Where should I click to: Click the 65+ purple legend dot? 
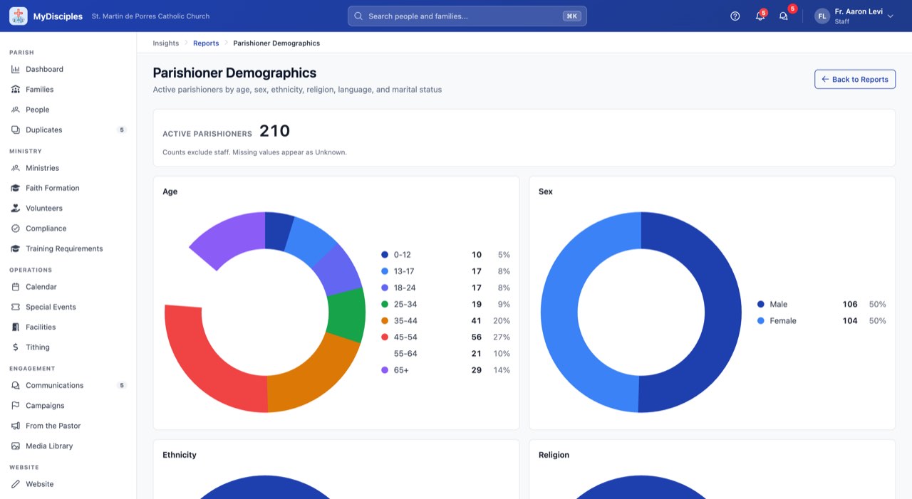tap(385, 370)
